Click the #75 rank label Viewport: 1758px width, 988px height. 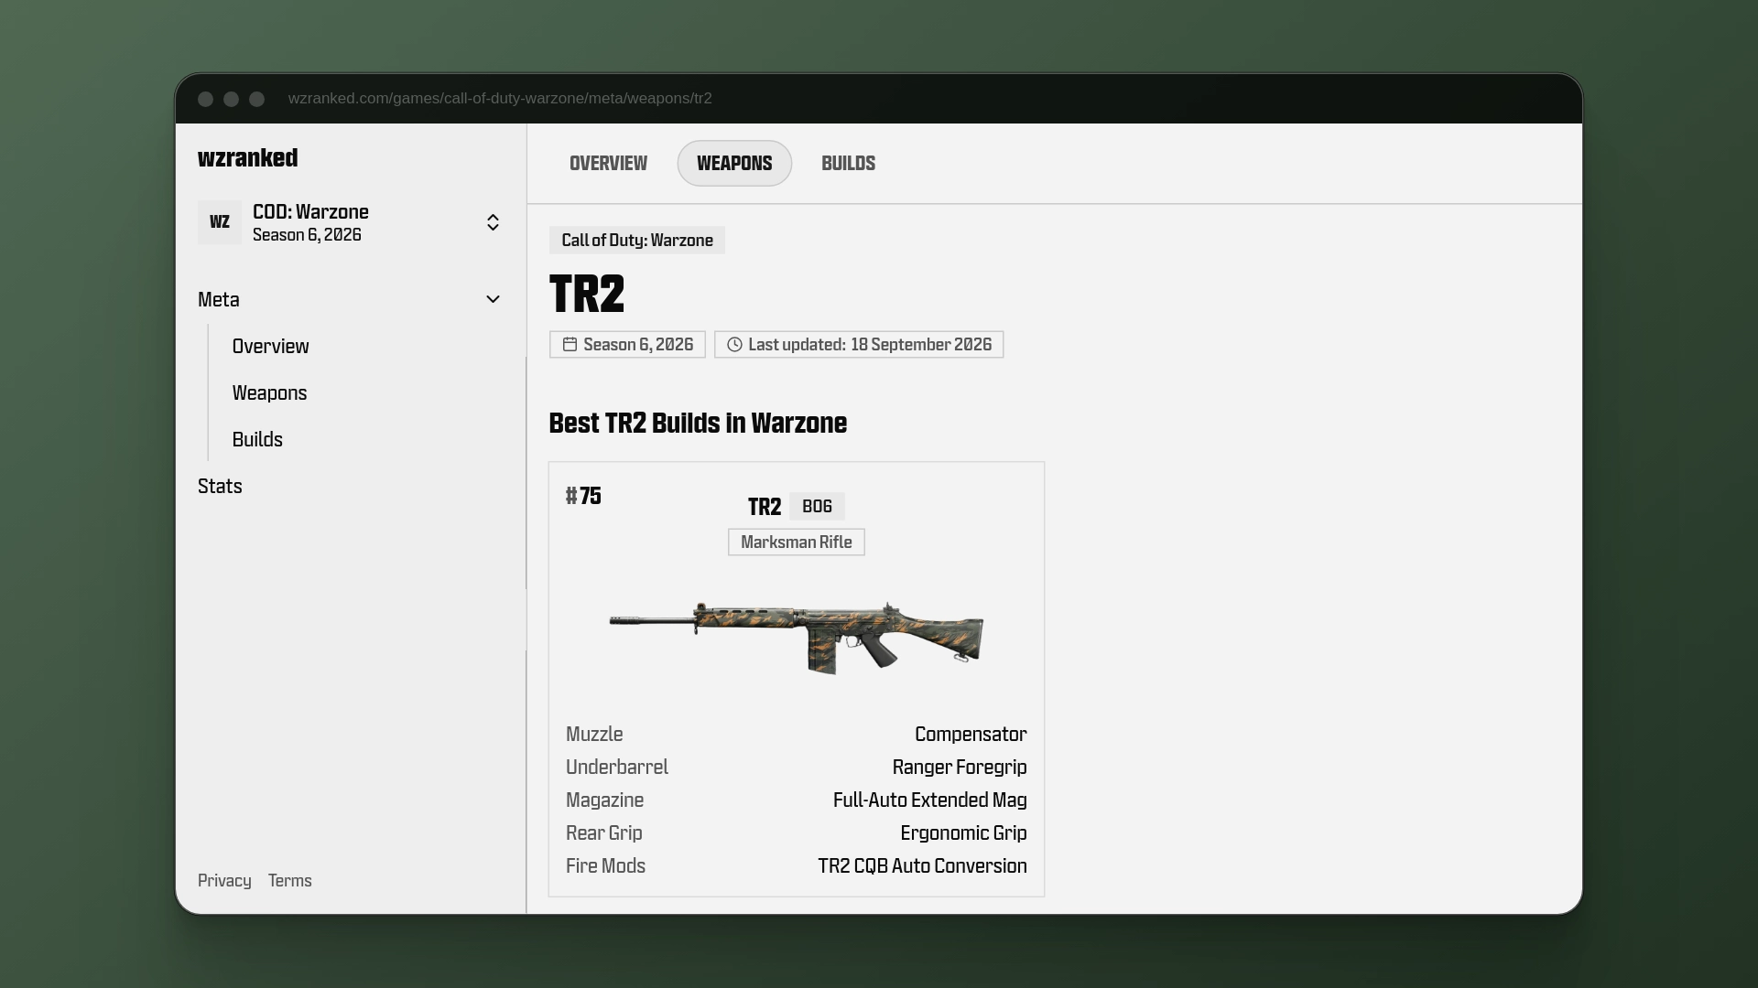pos(583,496)
